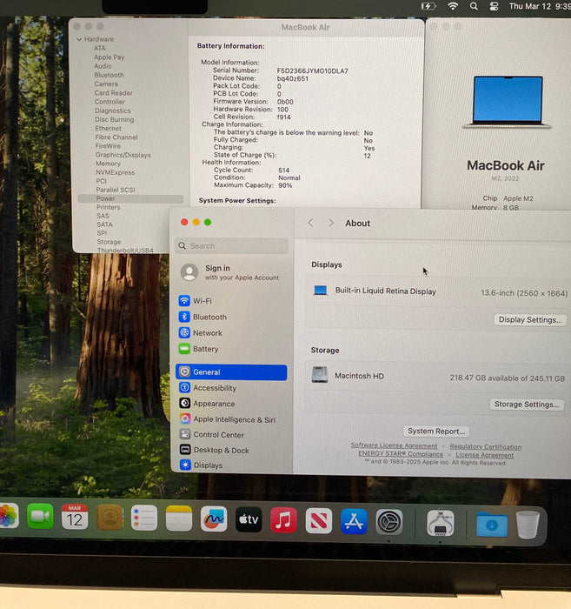Select General in the settings sidebar
Image resolution: width=571 pixels, height=609 pixels.
tap(231, 372)
